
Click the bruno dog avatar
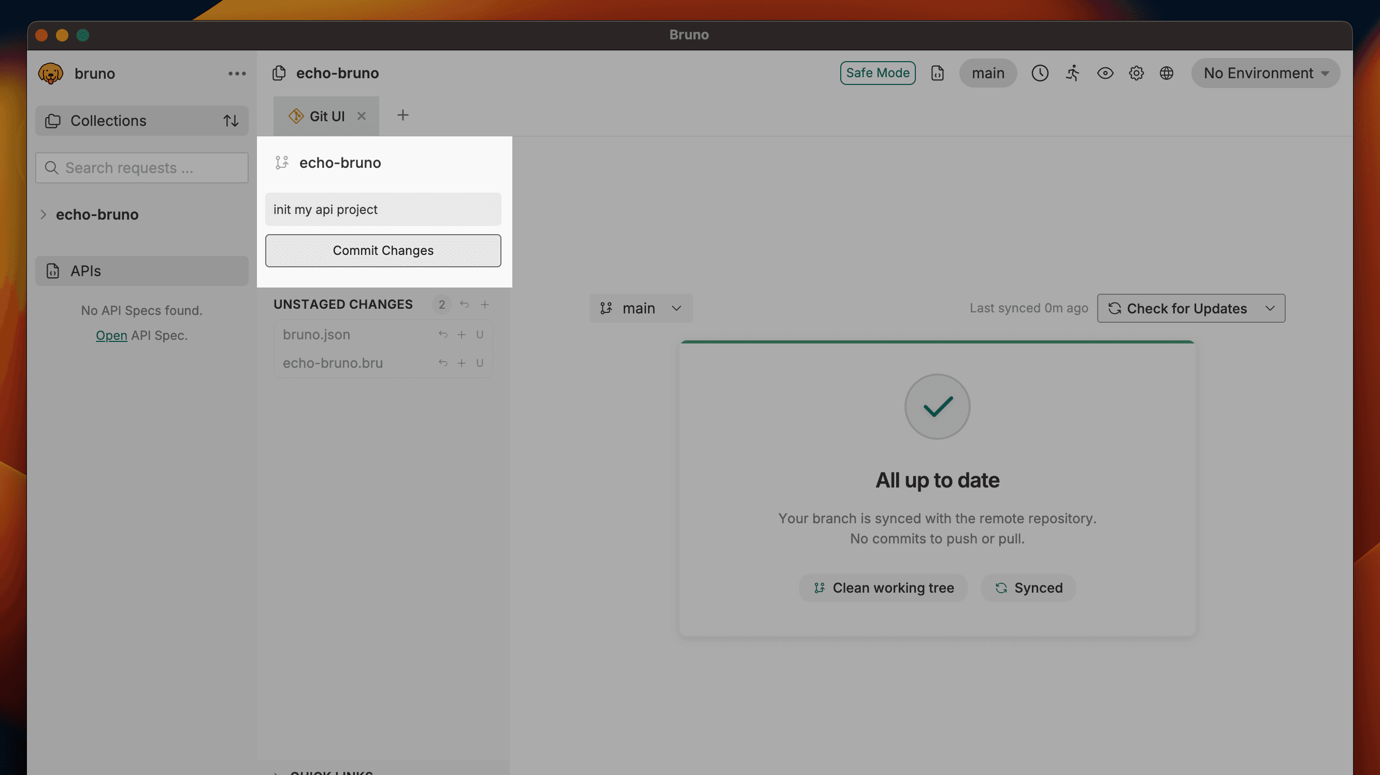click(50, 74)
